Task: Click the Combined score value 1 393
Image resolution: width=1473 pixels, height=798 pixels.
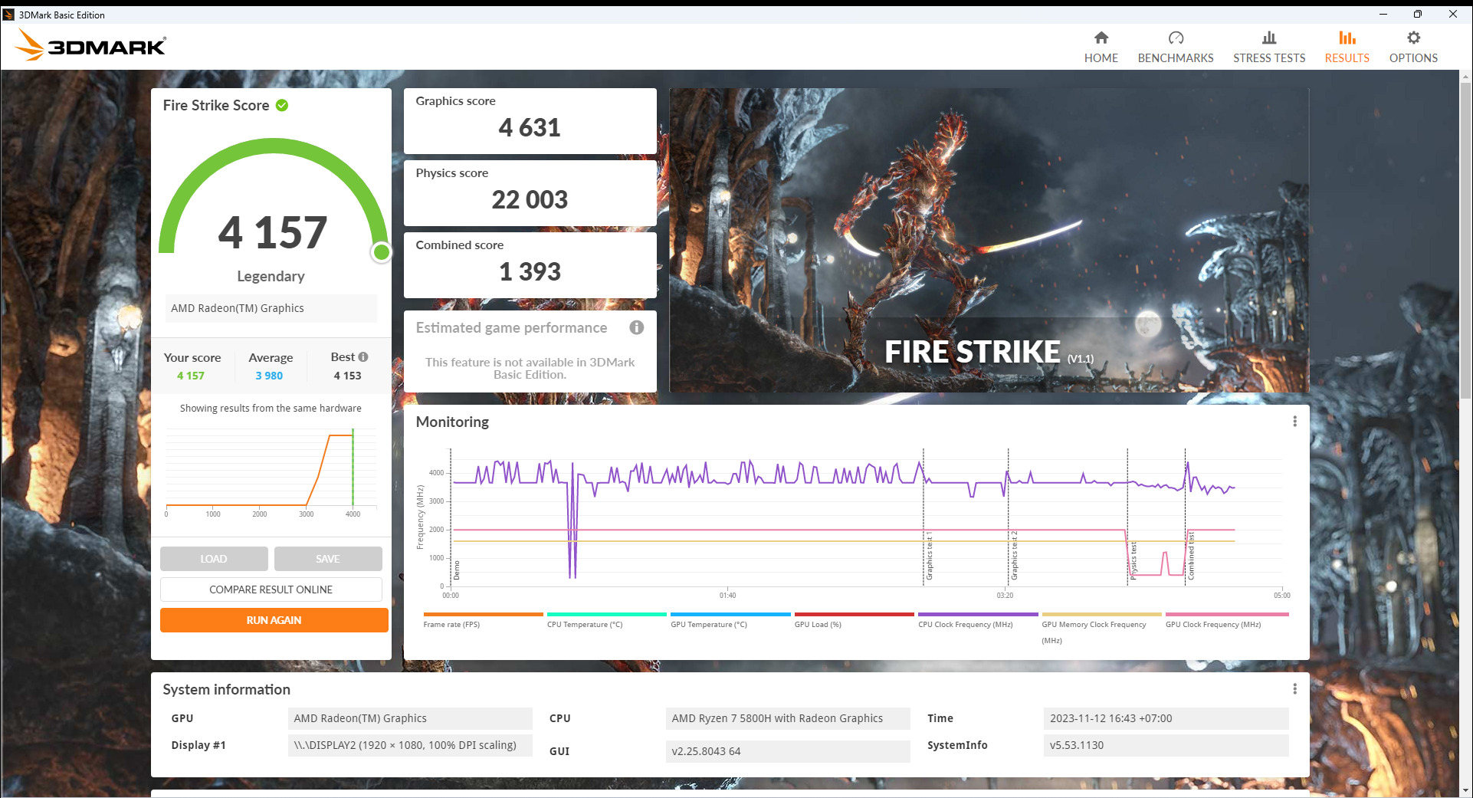Action: [530, 271]
